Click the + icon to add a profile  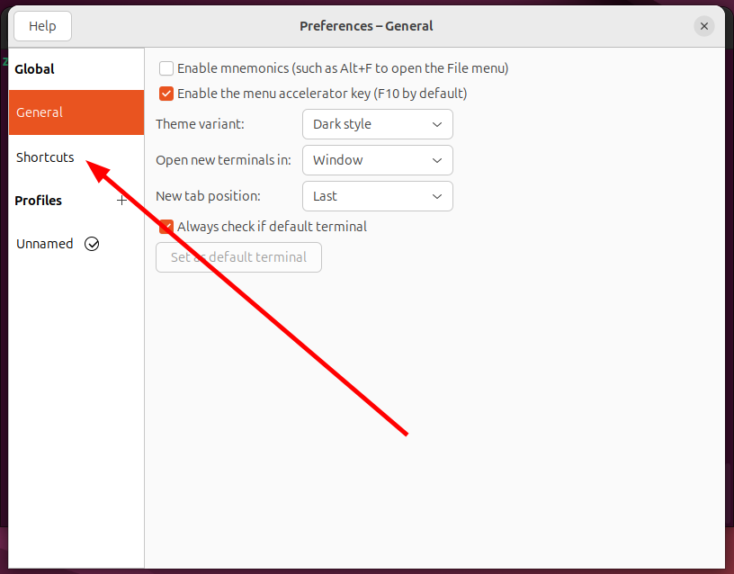[x=121, y=201]
